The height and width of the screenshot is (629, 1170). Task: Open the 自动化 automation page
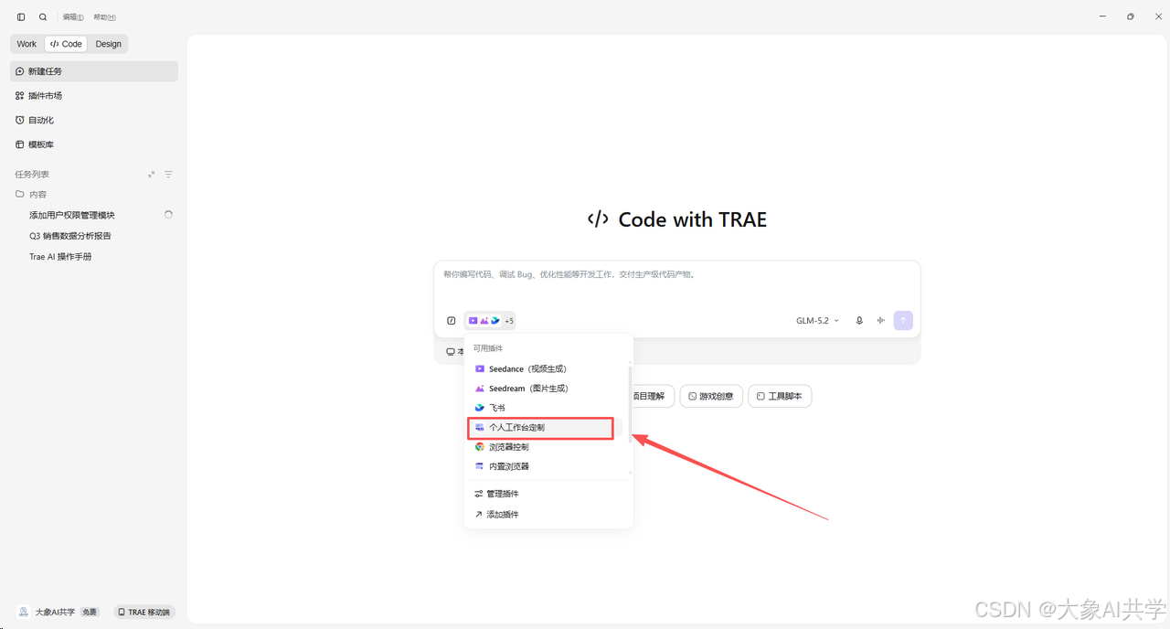94,120
